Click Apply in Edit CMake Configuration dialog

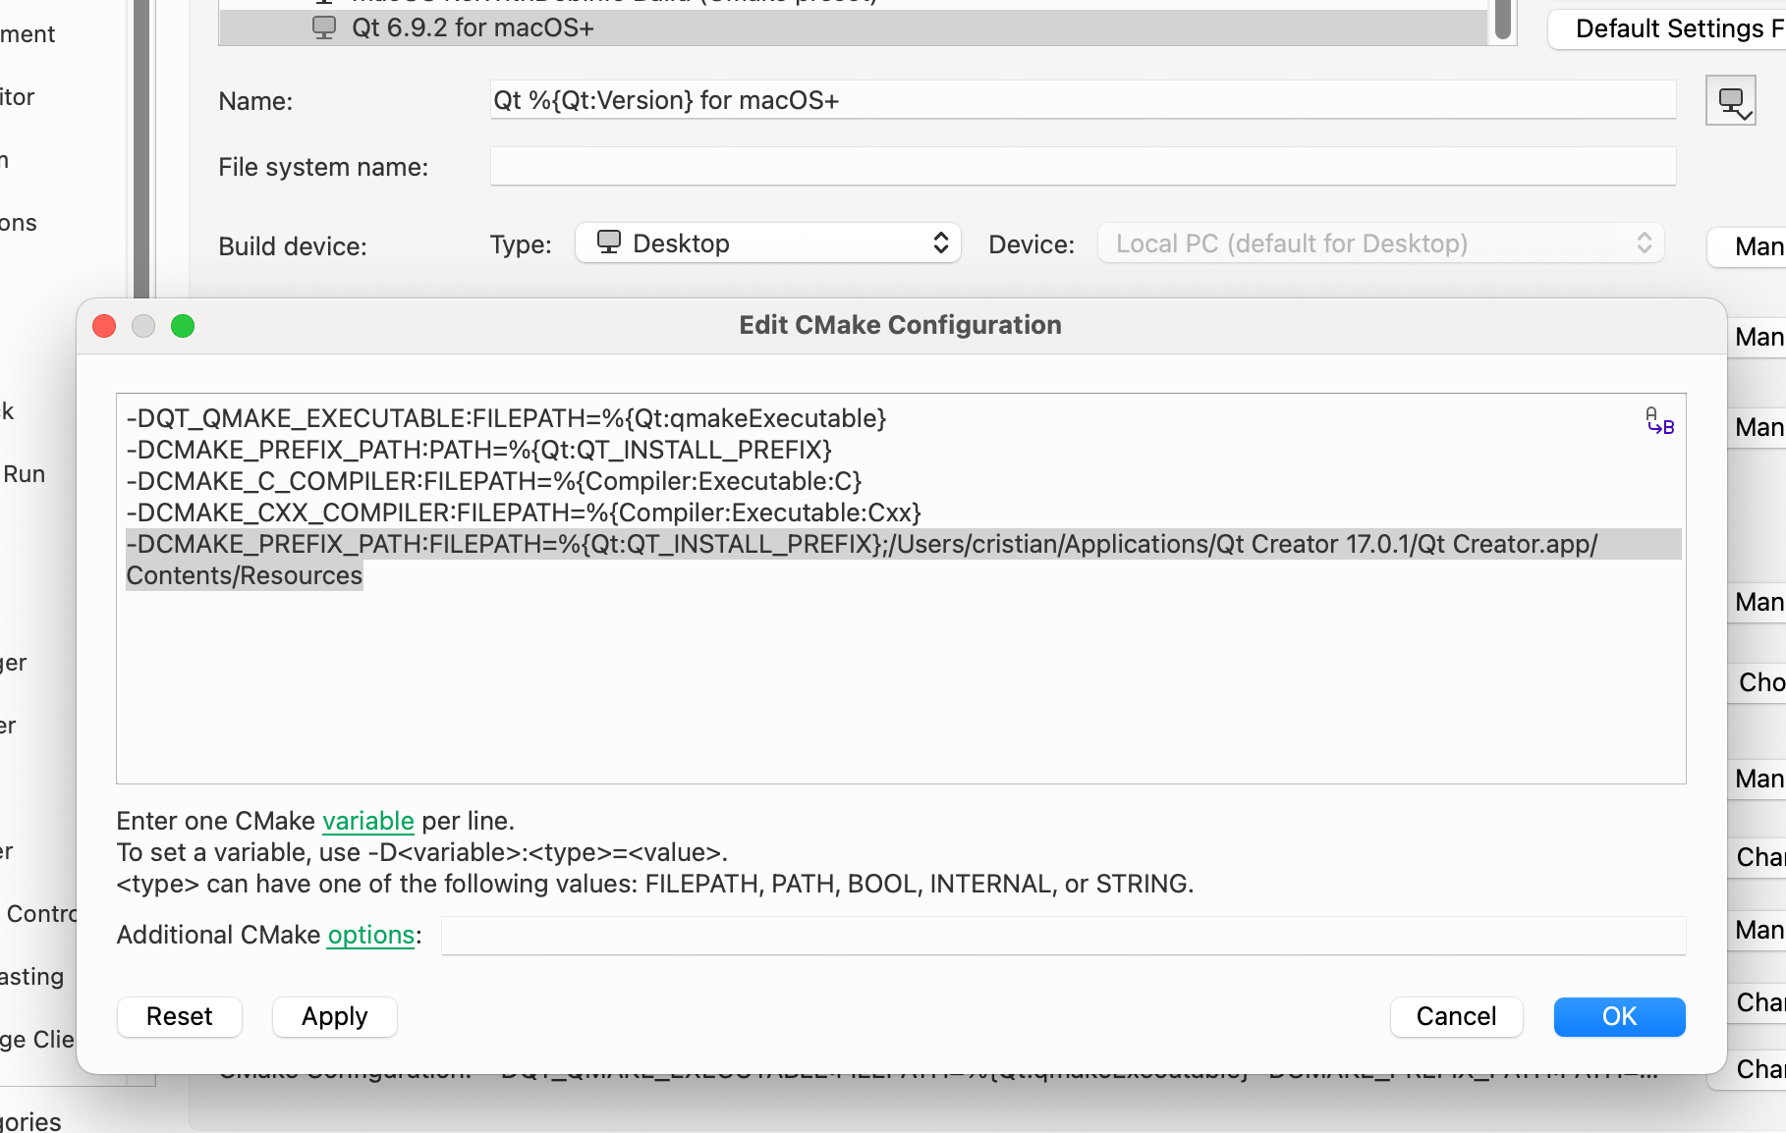point(334,1016)
